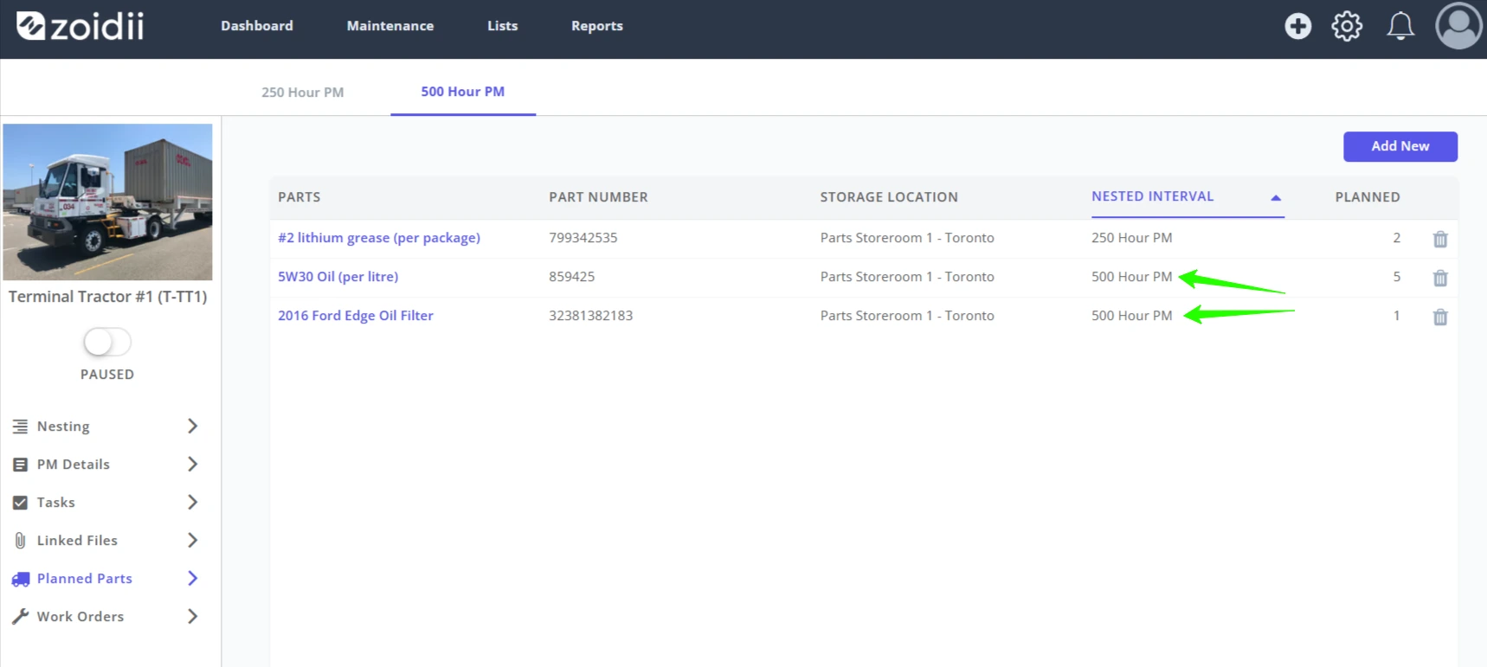Open the Maintenance menu
Screen dimensions: 1487x667
(390, 26)
